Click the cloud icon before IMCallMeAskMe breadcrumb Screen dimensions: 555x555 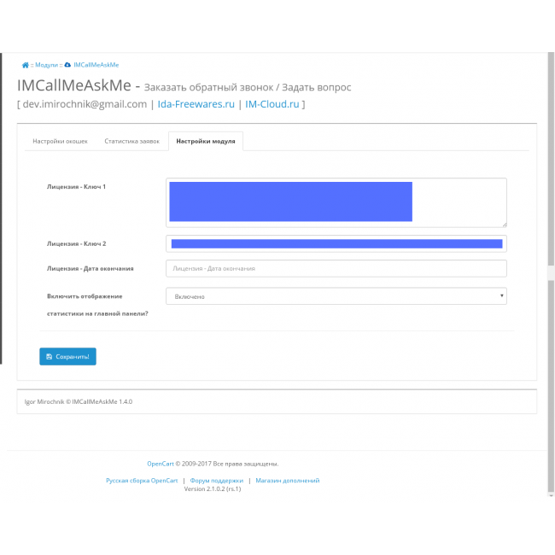coord(67,65)
